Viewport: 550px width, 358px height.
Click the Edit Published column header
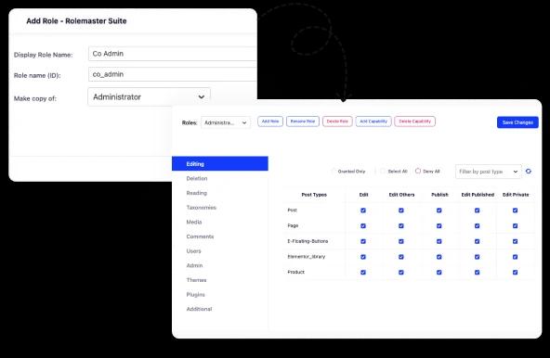click(478, 195)
